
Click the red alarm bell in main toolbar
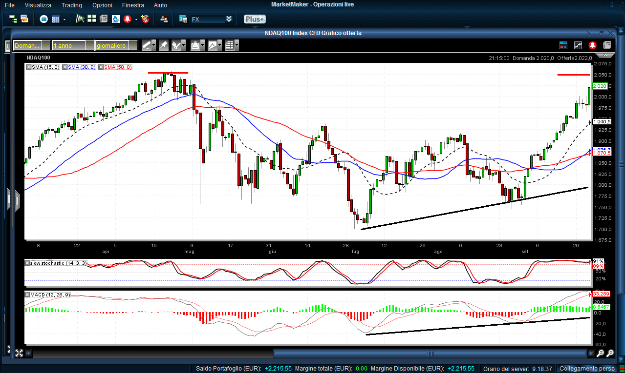128,19
